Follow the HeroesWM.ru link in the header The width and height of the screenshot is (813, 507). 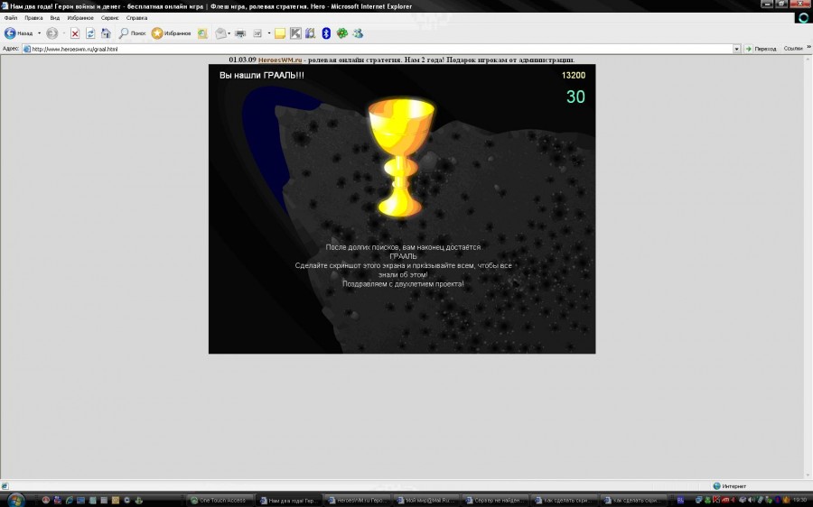click(280, 60)
